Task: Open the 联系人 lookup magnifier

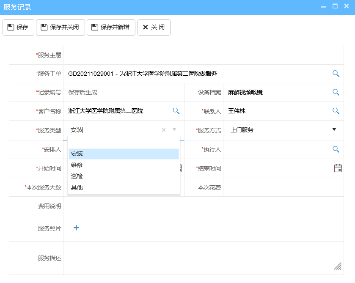Action: (336, 111)
